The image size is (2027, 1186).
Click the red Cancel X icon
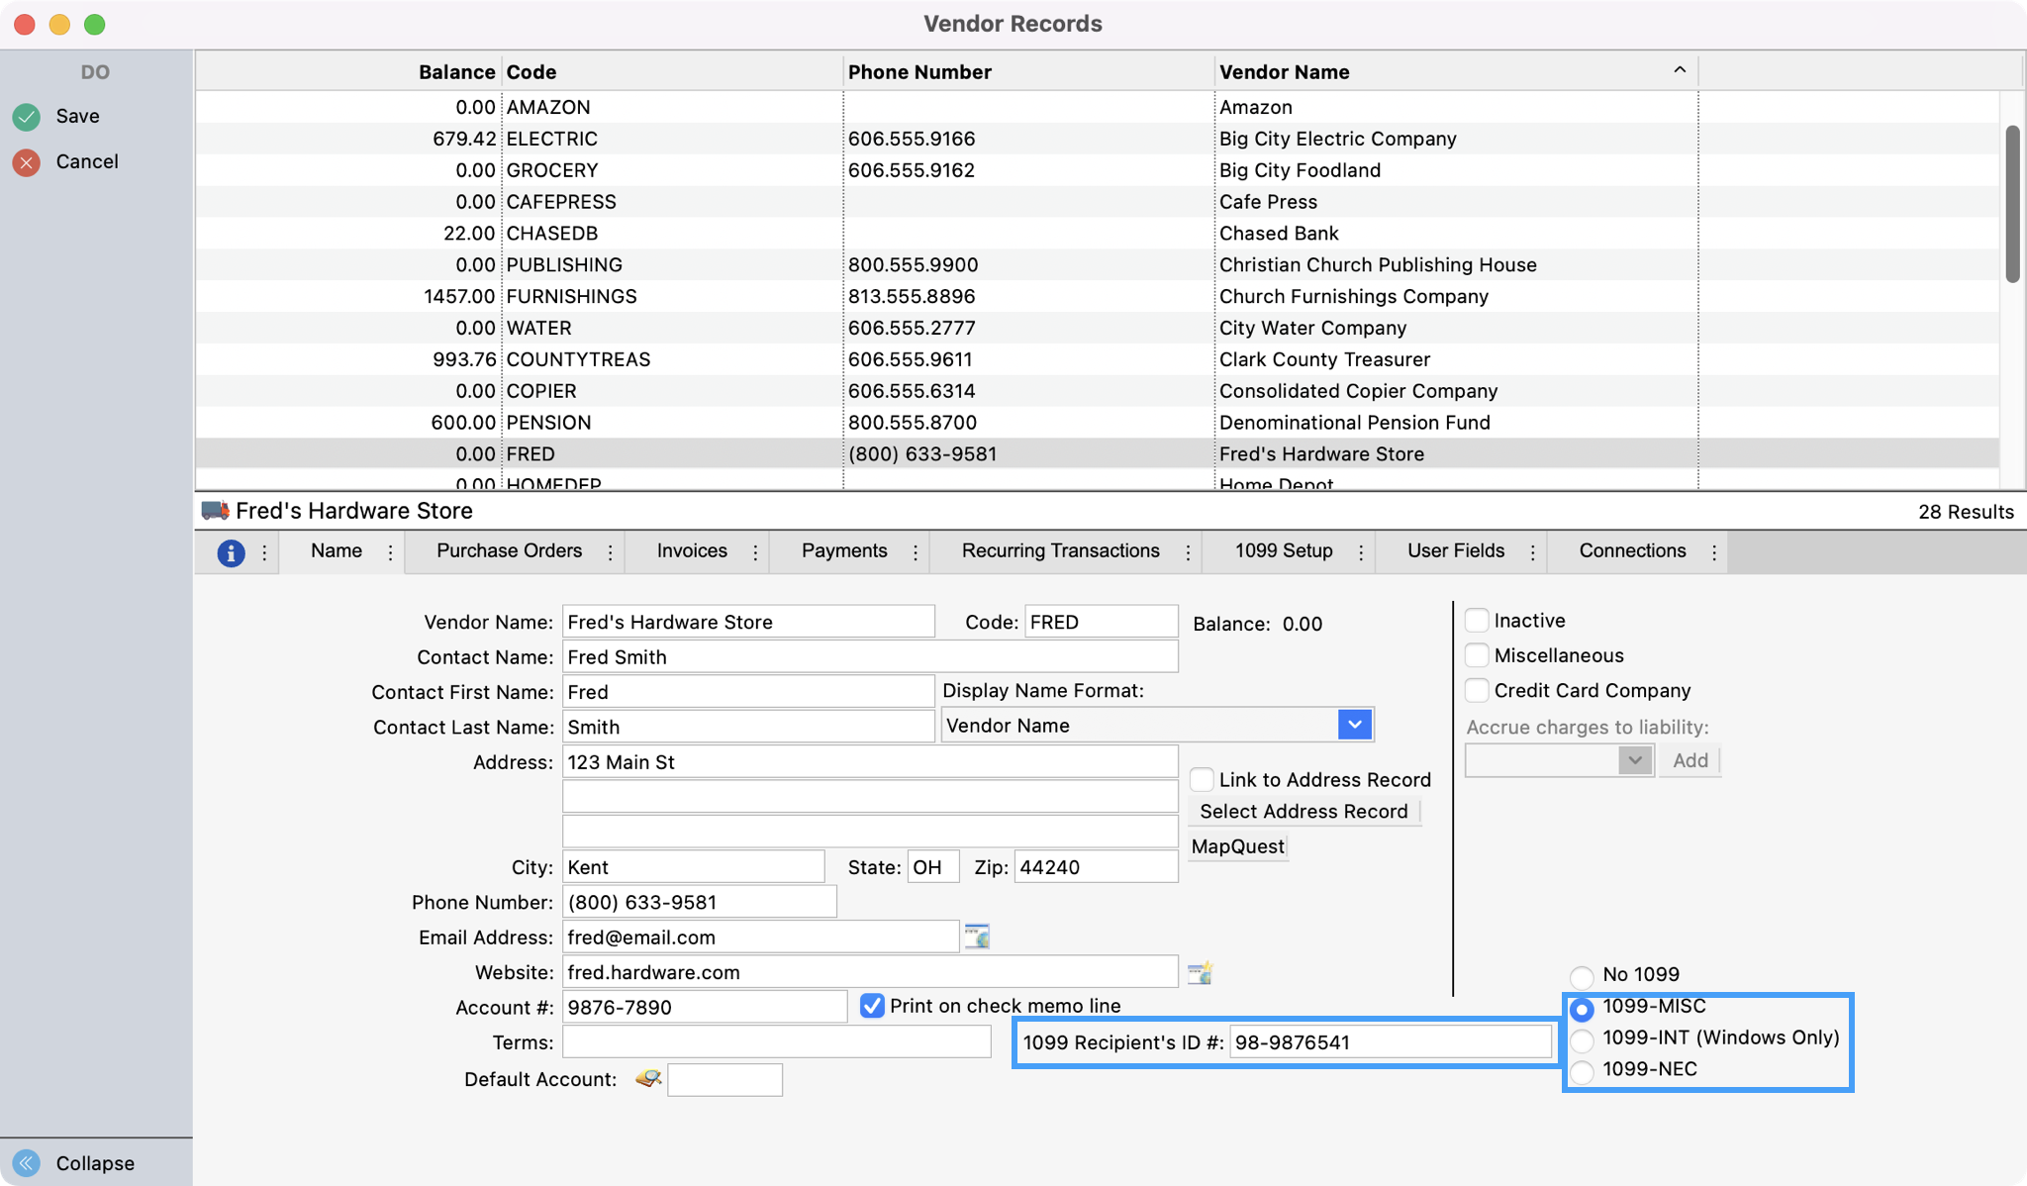click(x=27, y=162)
